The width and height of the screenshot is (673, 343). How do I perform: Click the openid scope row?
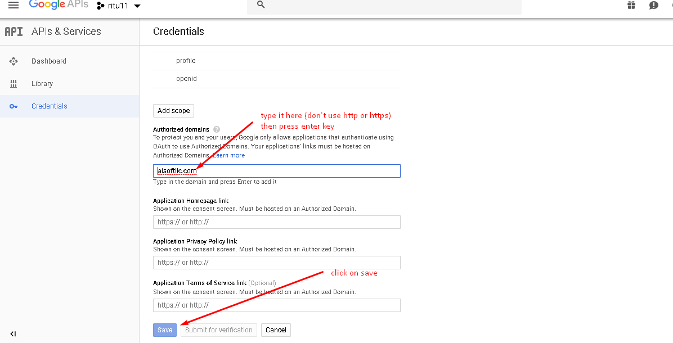click(x=277, y=79)
